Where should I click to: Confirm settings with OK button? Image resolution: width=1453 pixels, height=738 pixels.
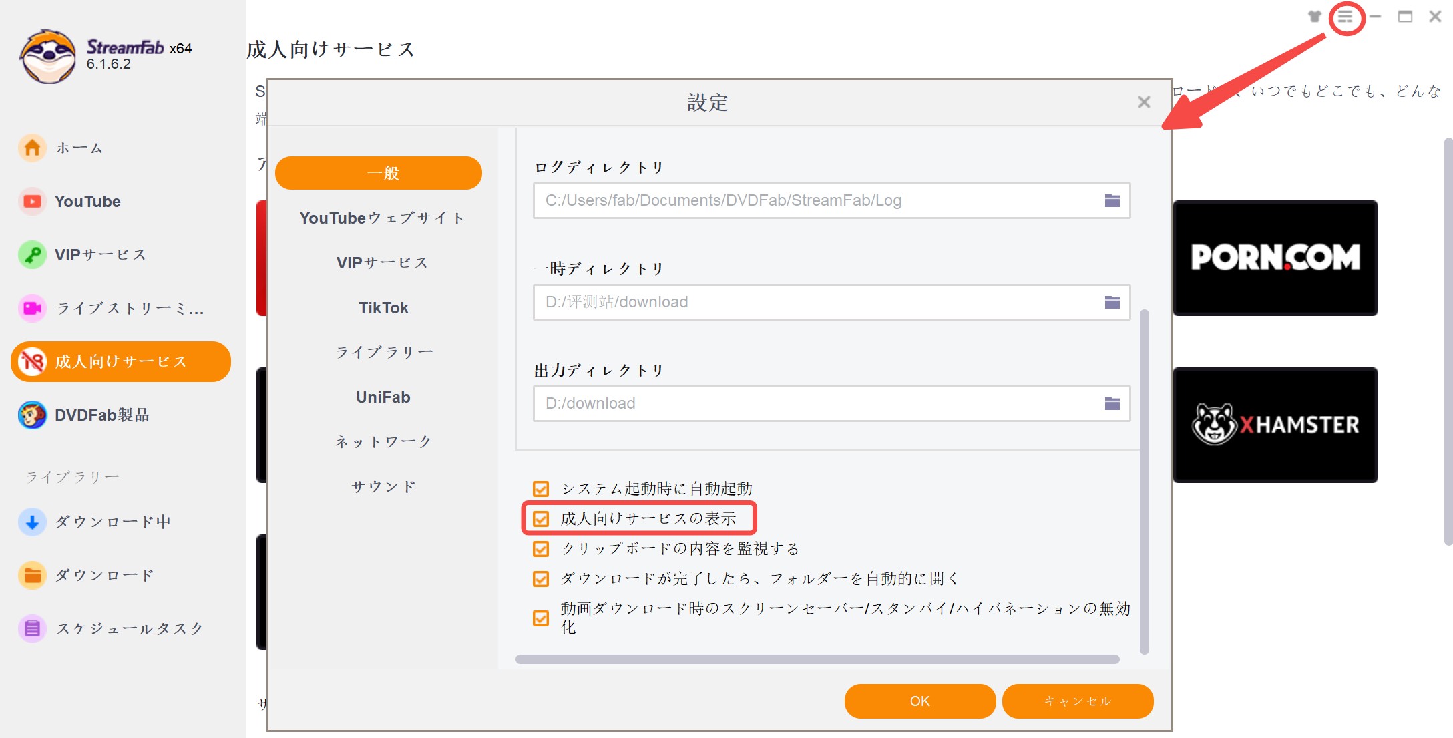coord(919,701)
